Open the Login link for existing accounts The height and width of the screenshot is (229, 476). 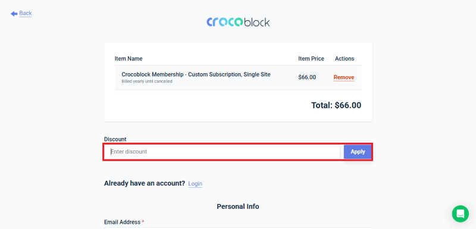195,184
